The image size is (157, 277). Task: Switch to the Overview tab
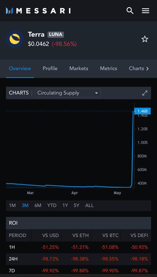click(x=20, y=68)
